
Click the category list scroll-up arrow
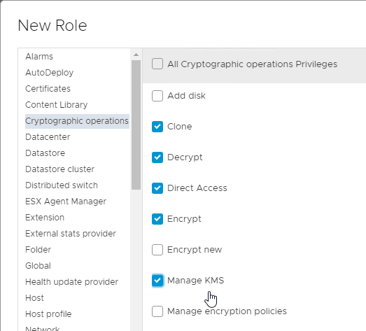[136, 55]
